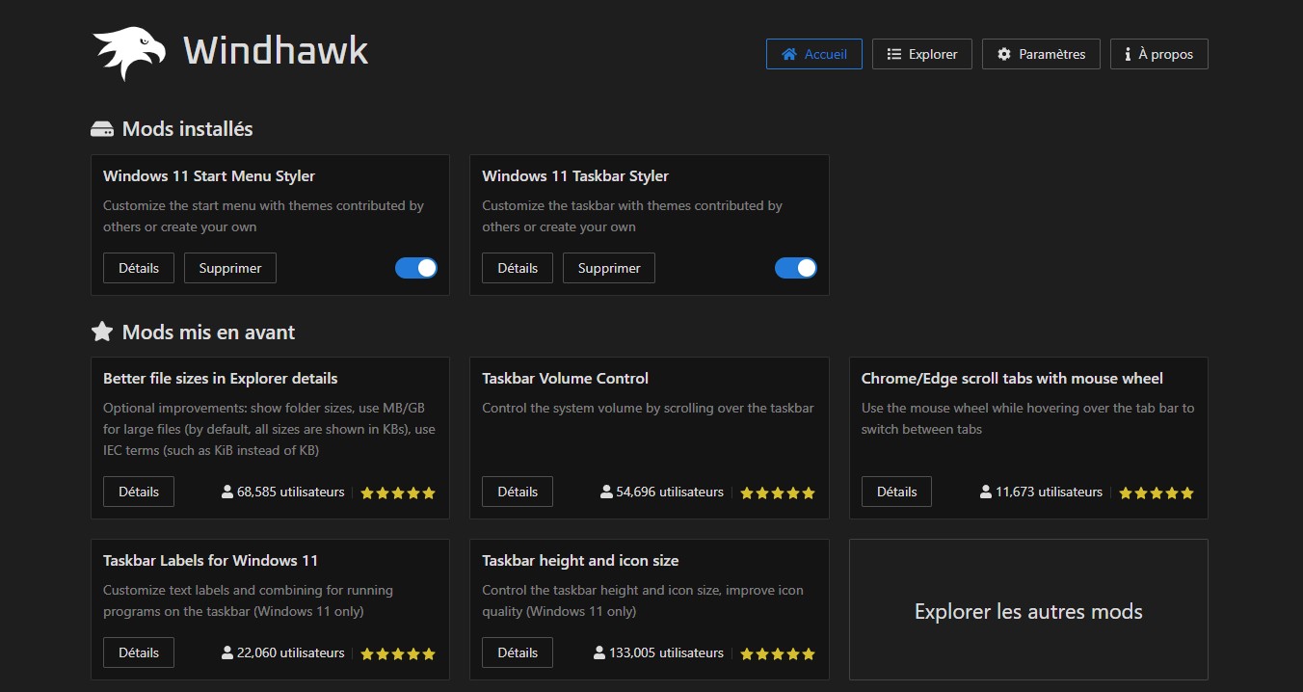View Détails of Taskbar height and icon size
1303x692 pixels.
coord(518,652)
